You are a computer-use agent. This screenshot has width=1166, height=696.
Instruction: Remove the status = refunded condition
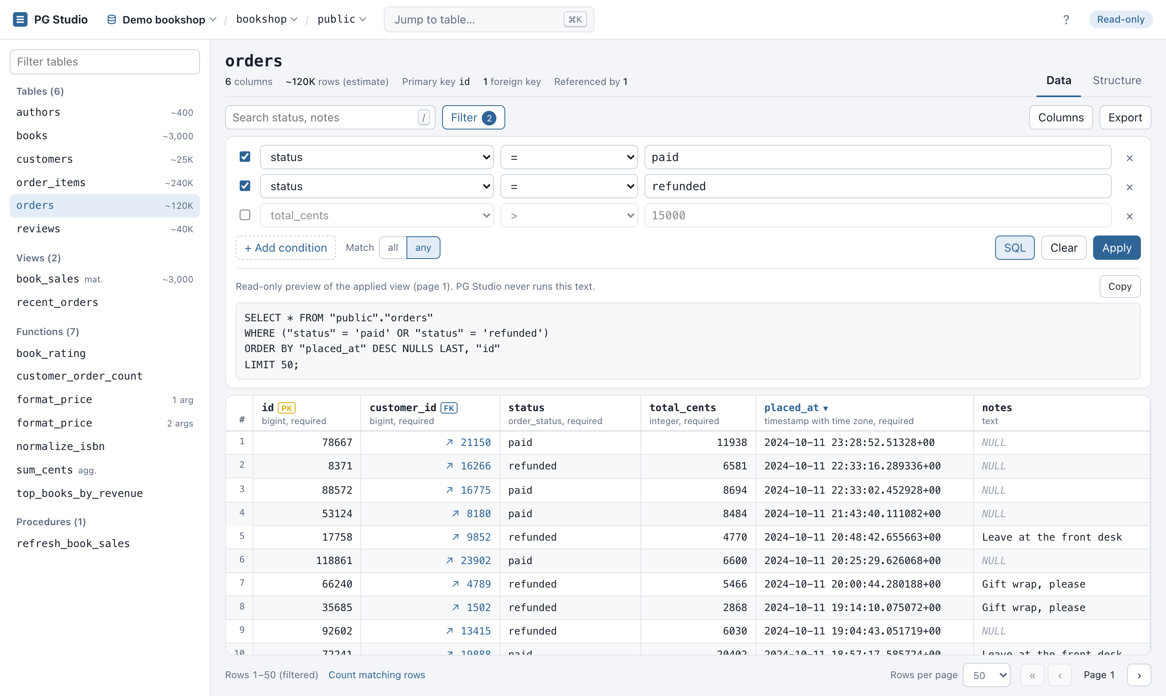1130,187
